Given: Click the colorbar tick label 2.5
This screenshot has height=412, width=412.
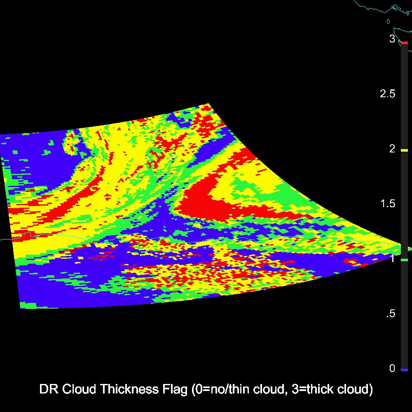Looking at the screenshot, I should point(387,94).
